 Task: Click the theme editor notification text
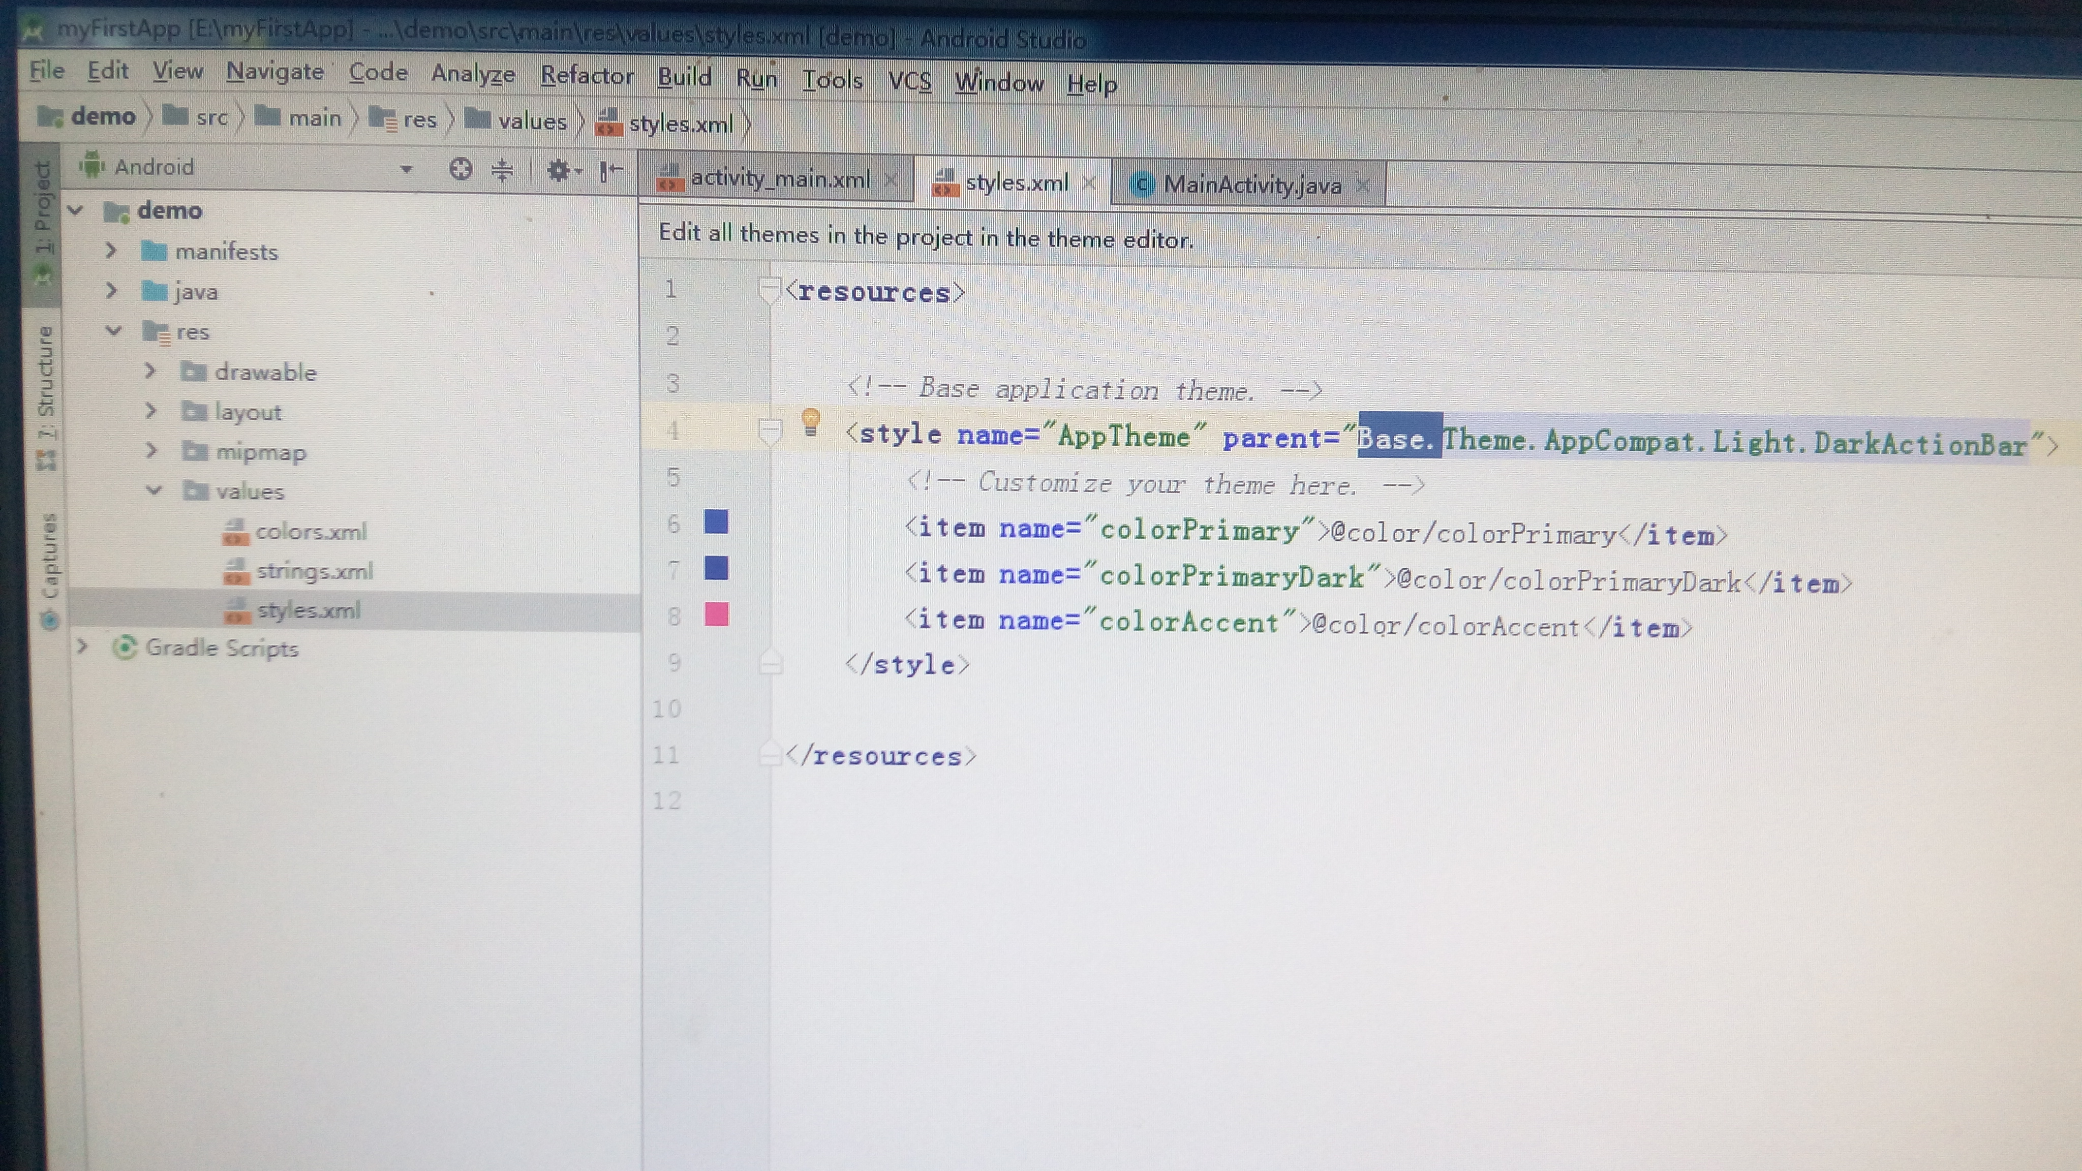926,236
